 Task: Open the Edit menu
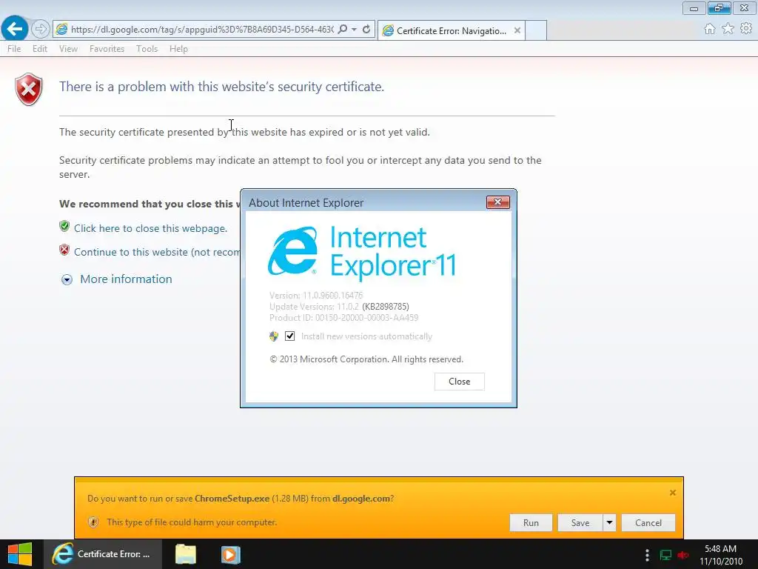tap(40, 49)
